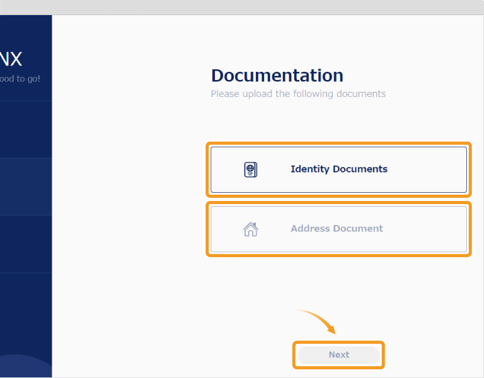Select the Address Document upload option
Viewport: 484px width, 378px height.
[338, 229]
